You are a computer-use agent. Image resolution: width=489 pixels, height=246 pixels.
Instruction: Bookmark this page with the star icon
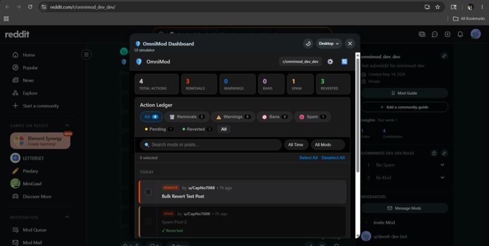click(x=437, y=7)
